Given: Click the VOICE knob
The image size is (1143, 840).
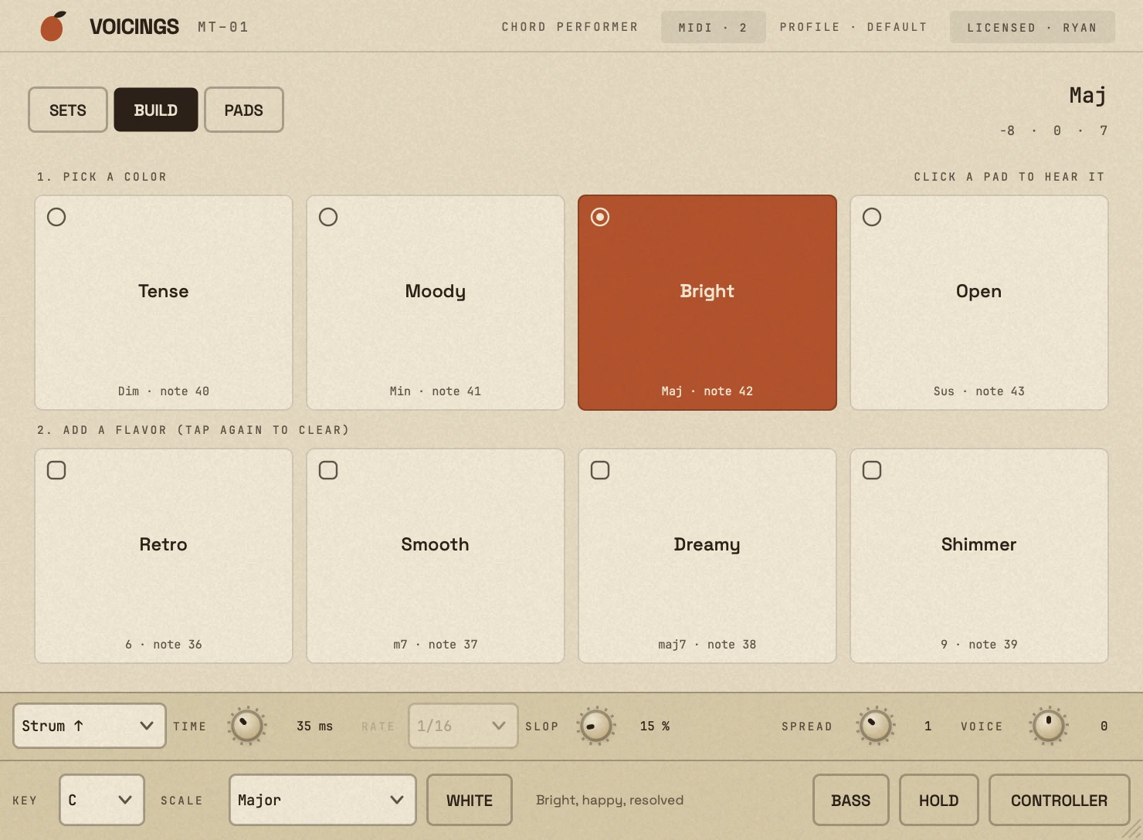Looking at the screenshot, I should (1049, 726).
